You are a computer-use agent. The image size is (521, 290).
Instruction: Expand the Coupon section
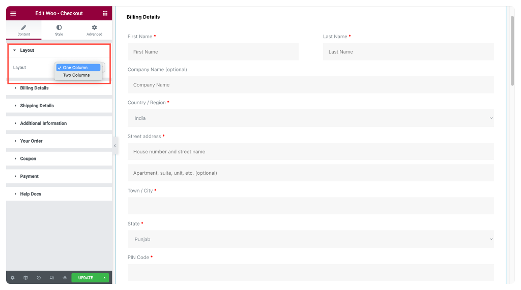(x=59, y=158)
